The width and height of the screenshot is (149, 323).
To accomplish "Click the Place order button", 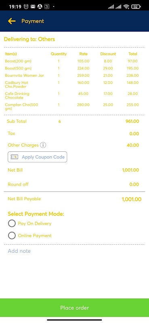I will pos(74,308).
